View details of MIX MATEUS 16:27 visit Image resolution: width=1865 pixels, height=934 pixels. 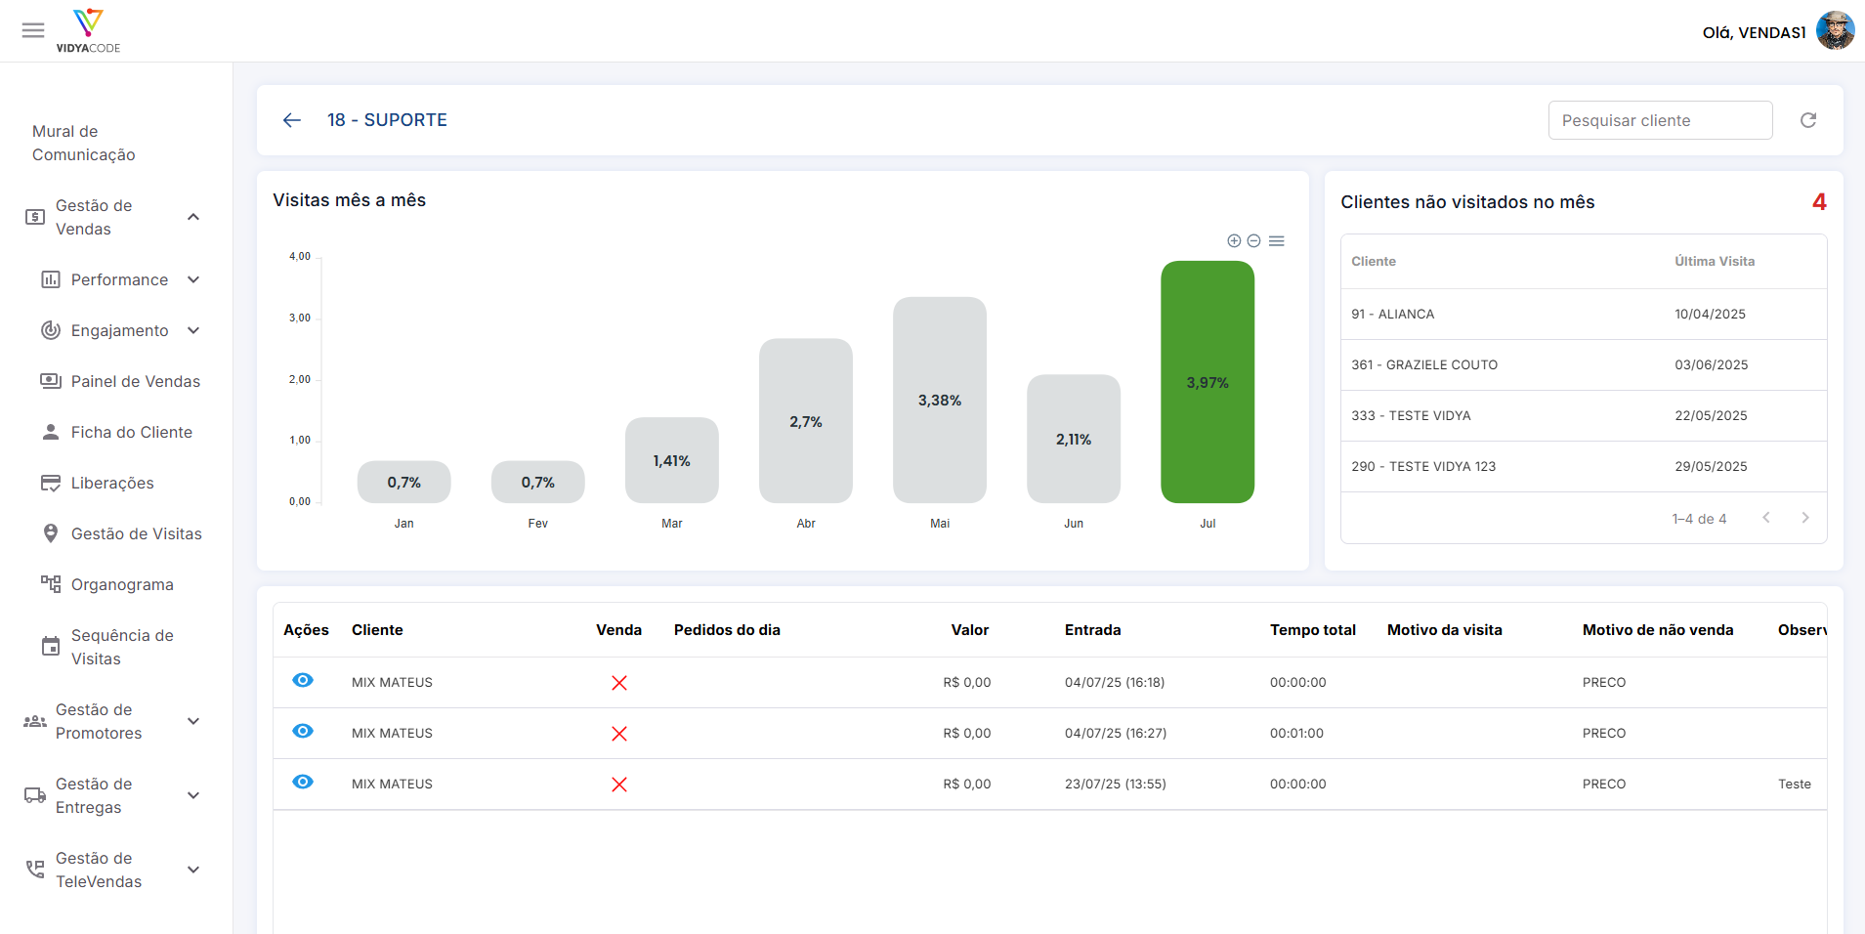[303, 732]
